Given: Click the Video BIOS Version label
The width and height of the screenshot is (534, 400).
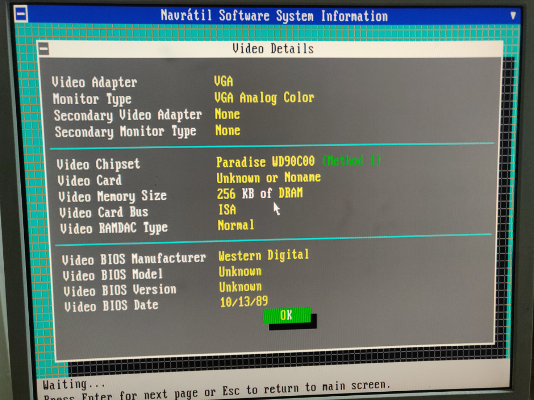Looking at the screenshot, I should pos(120,290).
